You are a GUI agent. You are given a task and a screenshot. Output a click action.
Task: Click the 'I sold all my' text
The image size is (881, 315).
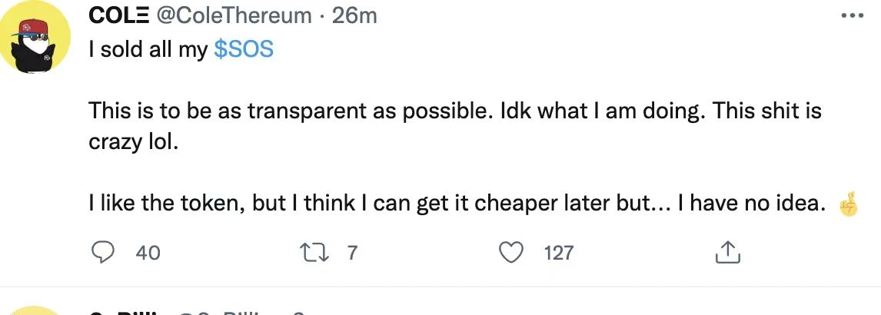(x=148, y=50)
